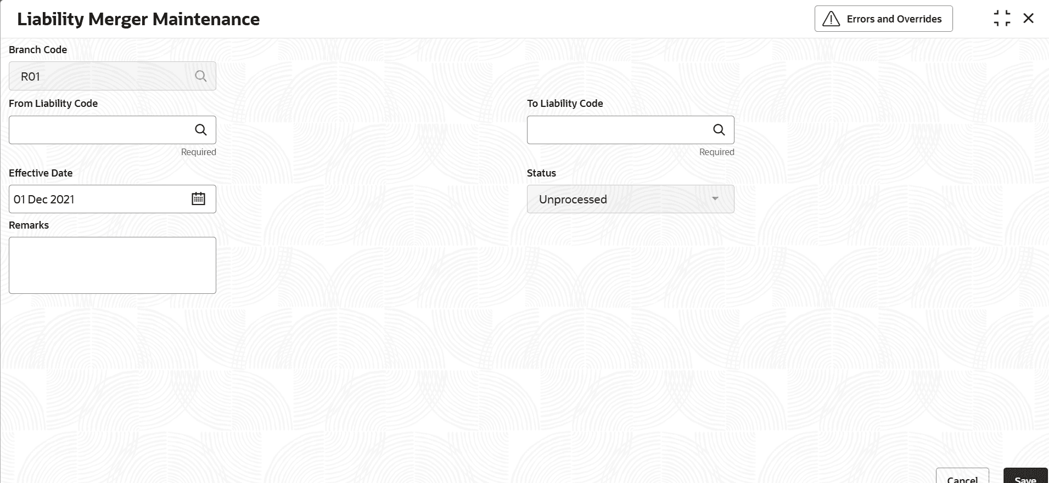Click the Liability Merger Maintenance title
The height and width of the screenshot is (483, 1049).
click(x=138, y=19)
